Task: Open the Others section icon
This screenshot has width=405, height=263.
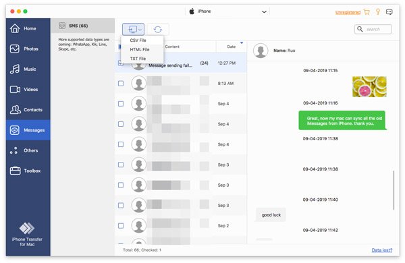Action: 13,150
